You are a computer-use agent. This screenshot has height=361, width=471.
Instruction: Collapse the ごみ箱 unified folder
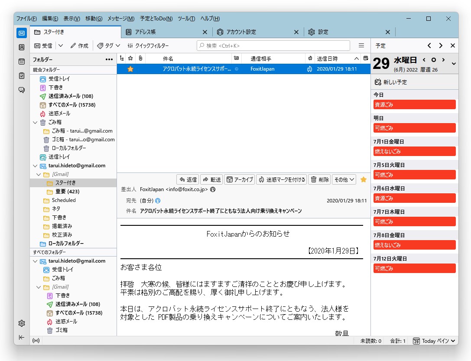pos(35,123)
